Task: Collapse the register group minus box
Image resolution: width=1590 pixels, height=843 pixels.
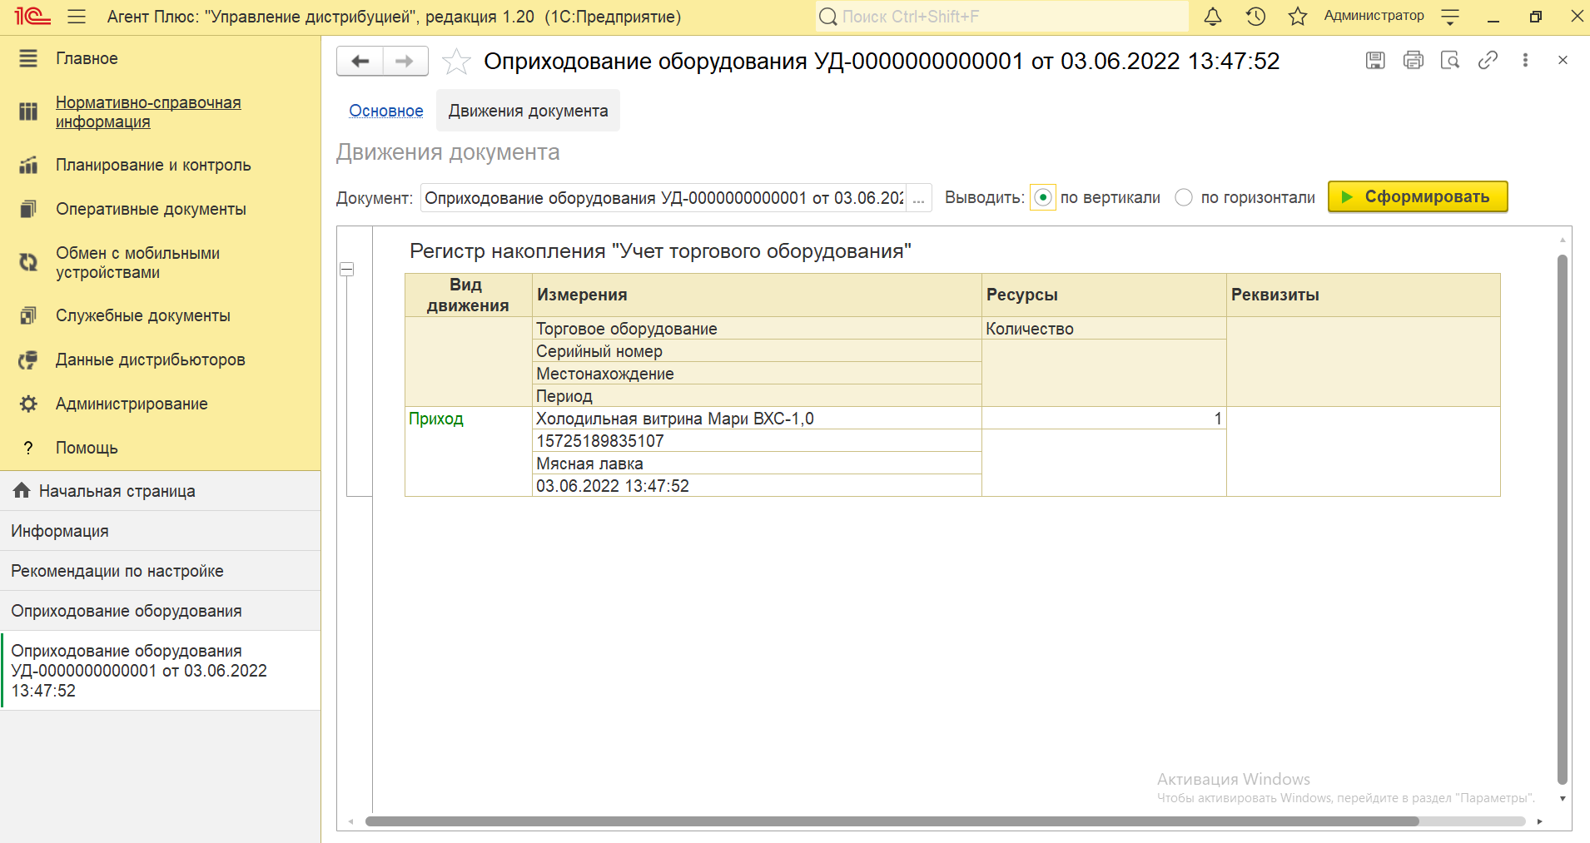Action: pos(347,270)
